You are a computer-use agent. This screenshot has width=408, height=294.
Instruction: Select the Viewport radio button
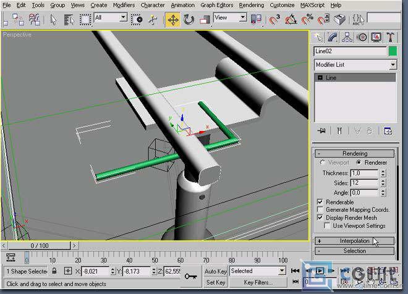(x=323, y=162)
